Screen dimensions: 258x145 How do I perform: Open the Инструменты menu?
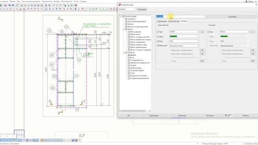67,1
